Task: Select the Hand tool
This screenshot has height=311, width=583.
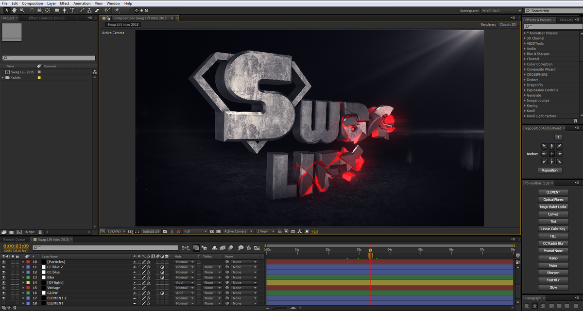Action: tap(14, 10)
